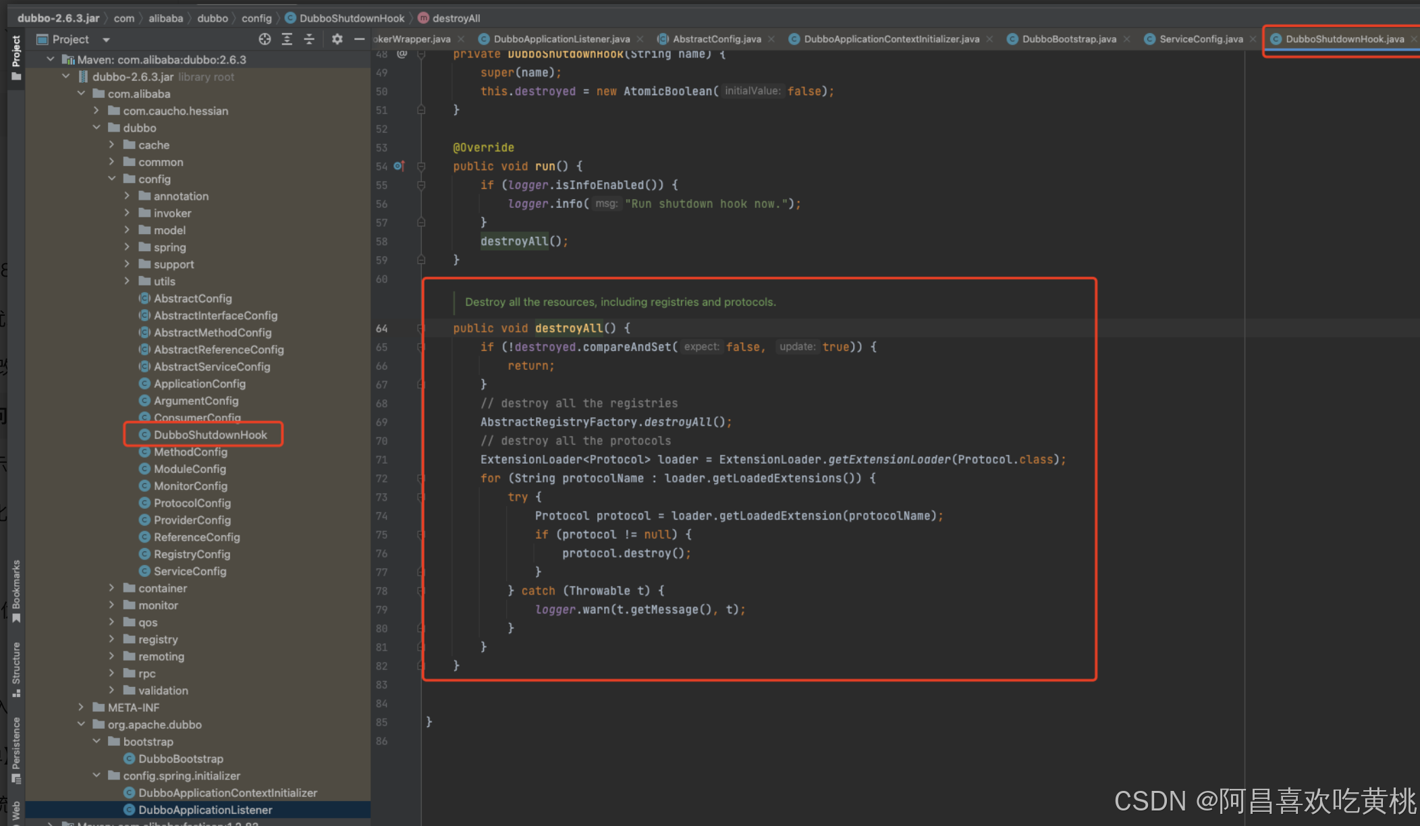Select DubboApplicationListener in project tree
The image size is (1420, 826).
[x=204, y=810]
